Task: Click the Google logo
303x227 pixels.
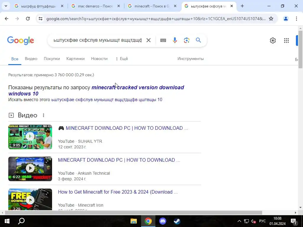Action: pos(21,40)
